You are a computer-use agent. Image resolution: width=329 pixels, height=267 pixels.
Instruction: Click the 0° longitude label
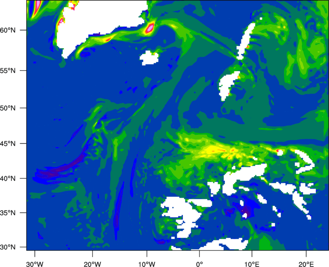199,264
